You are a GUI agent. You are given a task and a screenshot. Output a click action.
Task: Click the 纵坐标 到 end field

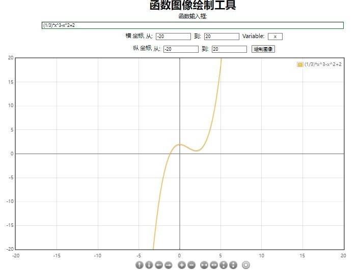(229, 49)
